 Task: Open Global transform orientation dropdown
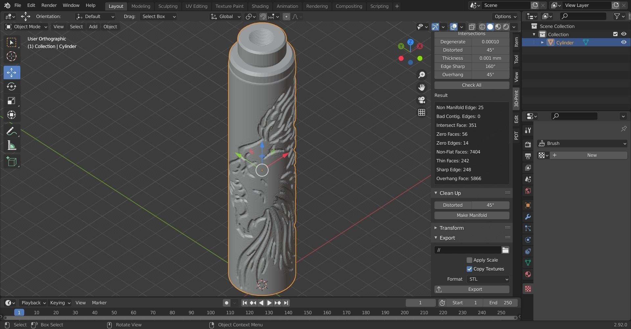click(226, 16)
